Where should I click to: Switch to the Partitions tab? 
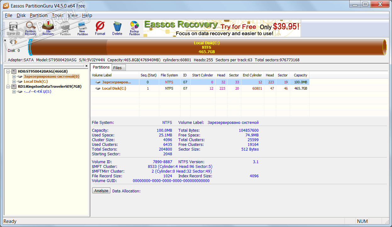[x=101, y=67]
